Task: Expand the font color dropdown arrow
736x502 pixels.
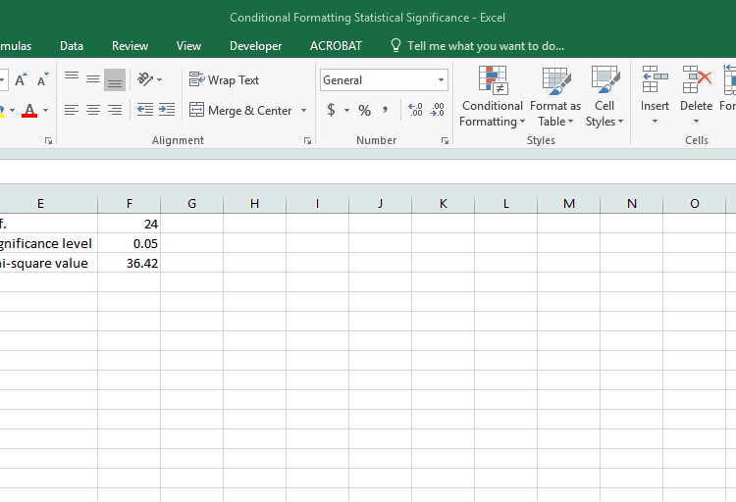Action: (x=46, y=111)
